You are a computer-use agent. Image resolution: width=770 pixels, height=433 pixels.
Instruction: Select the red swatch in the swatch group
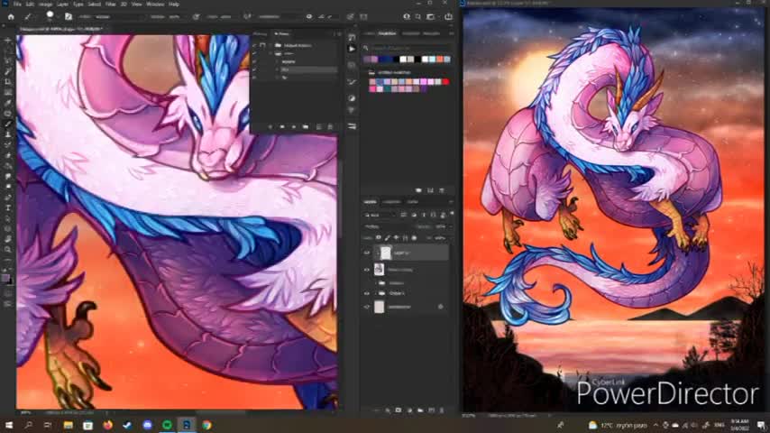point(446,81)
